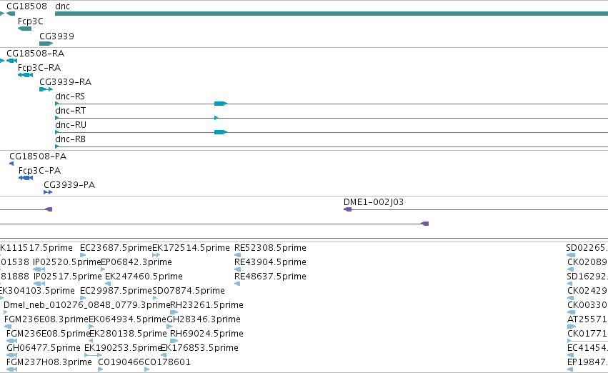Select EST GH06477.5prime
This screenshot has height=373, width=608.
[44, 349]
